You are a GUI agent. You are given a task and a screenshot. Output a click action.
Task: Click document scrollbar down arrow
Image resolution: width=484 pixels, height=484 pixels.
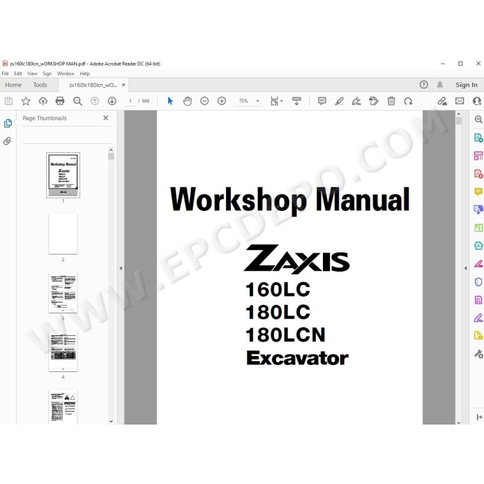458,422
